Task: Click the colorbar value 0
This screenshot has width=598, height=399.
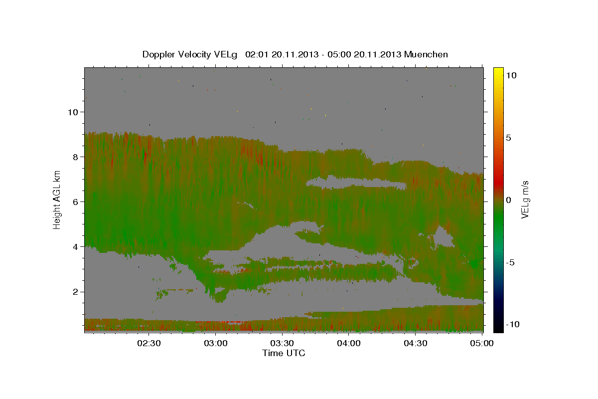Action: (509, 199)
